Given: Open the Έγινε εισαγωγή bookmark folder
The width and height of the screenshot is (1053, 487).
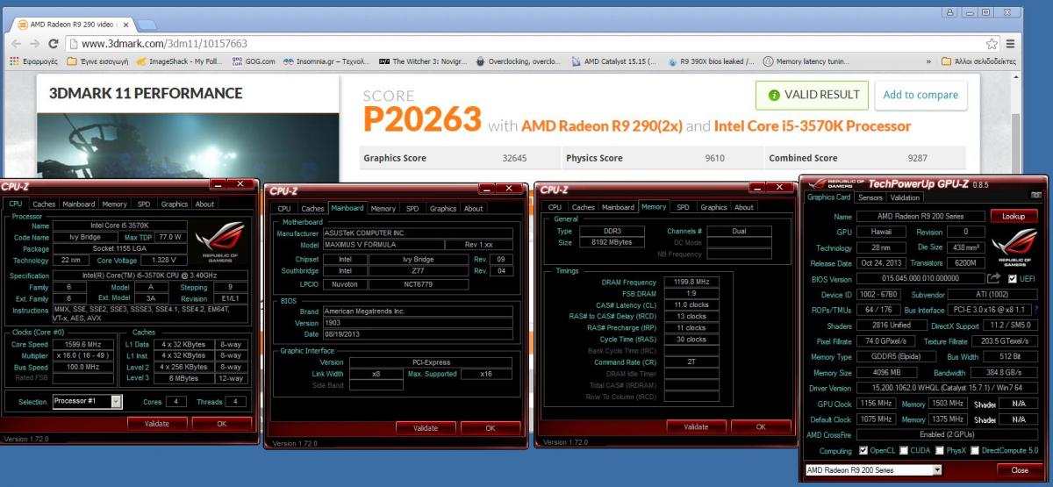Looking at the screenshot, I should (99, 61).
